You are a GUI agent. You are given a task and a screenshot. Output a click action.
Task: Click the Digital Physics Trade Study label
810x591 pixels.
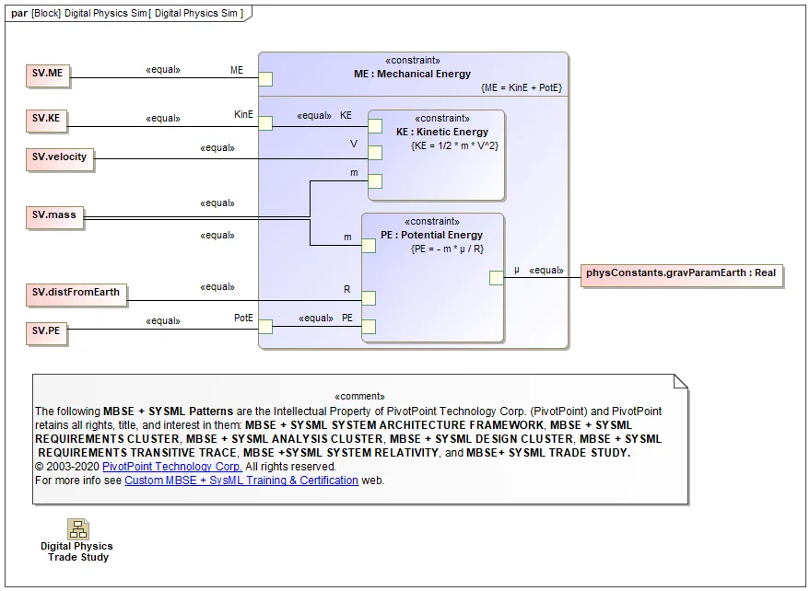pos(77,551)
